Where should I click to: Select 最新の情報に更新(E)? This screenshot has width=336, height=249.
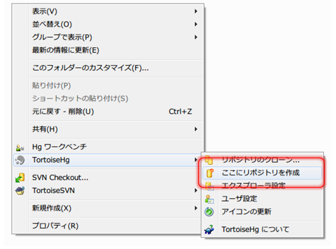coord(108,50)
